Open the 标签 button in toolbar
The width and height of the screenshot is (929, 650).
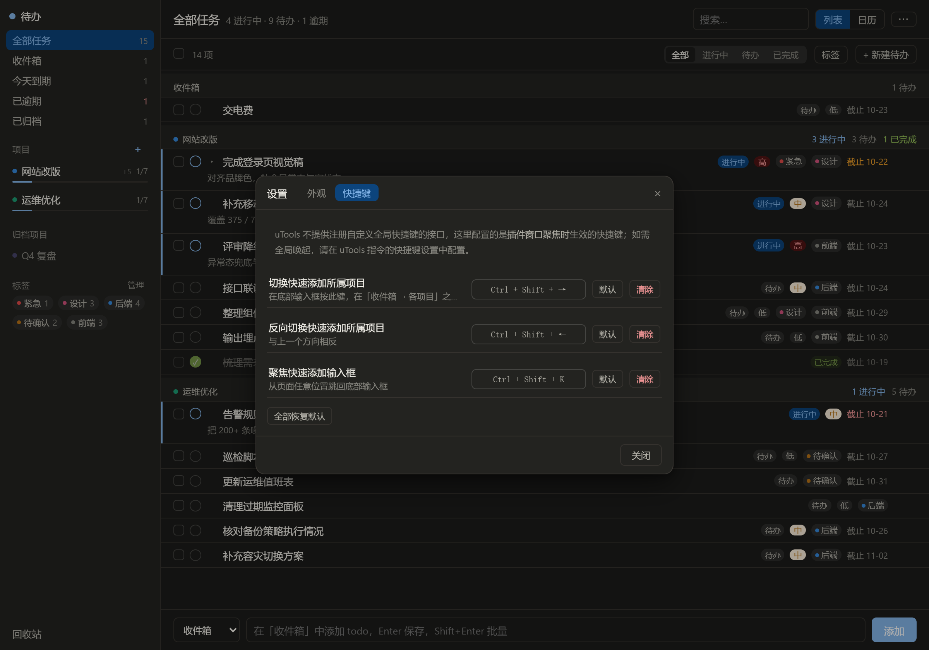830,55
